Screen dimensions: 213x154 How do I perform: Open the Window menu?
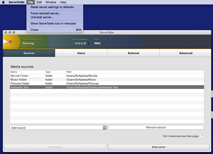[51, 2]
